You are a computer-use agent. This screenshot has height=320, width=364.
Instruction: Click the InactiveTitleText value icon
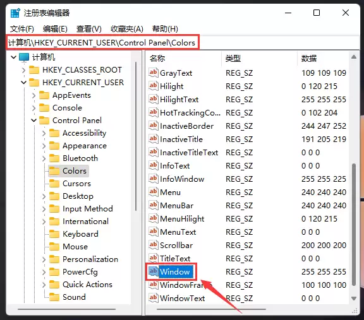[x=153, y=152]
